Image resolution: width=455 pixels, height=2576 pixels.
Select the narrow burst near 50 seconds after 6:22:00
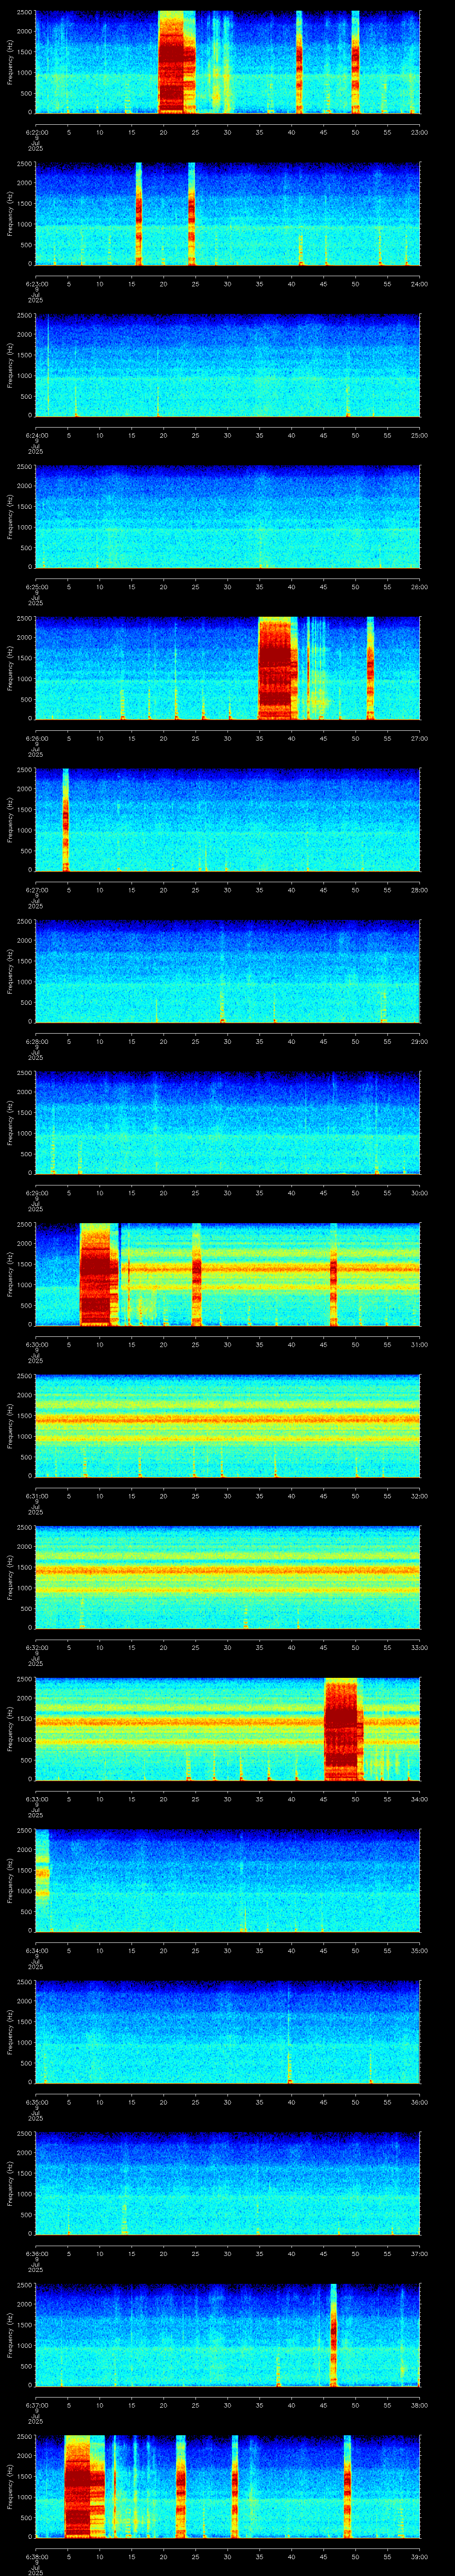click(355, 62)
